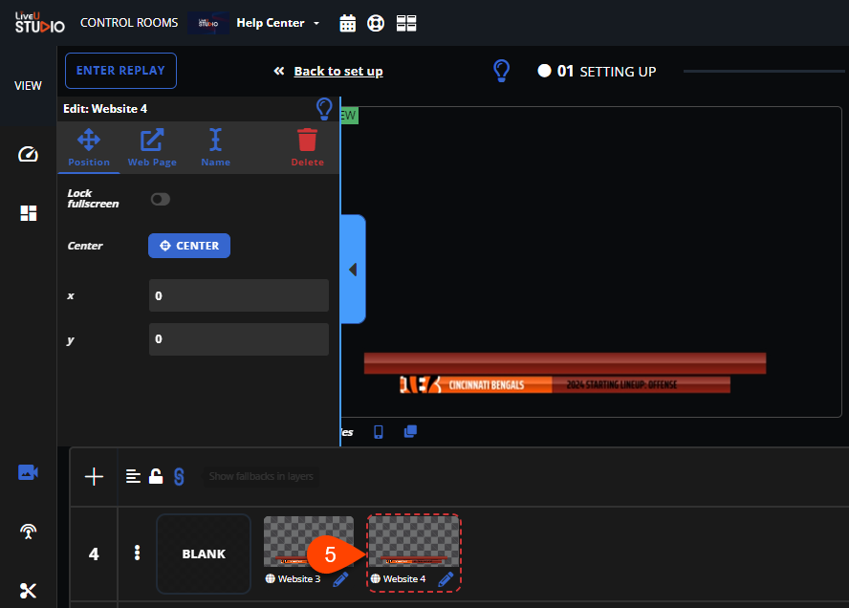This screenshot has width=849, height=608.
Task: Open layer 4 three-dot options menu
Action: tap(137, 553)
